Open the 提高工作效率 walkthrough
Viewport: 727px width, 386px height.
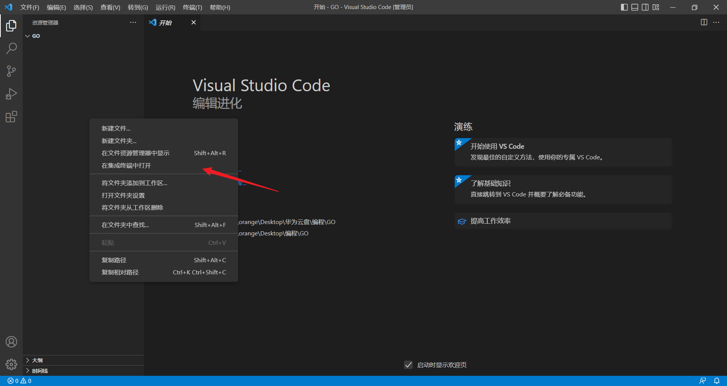pyautogui.click(x=563, y=221)
